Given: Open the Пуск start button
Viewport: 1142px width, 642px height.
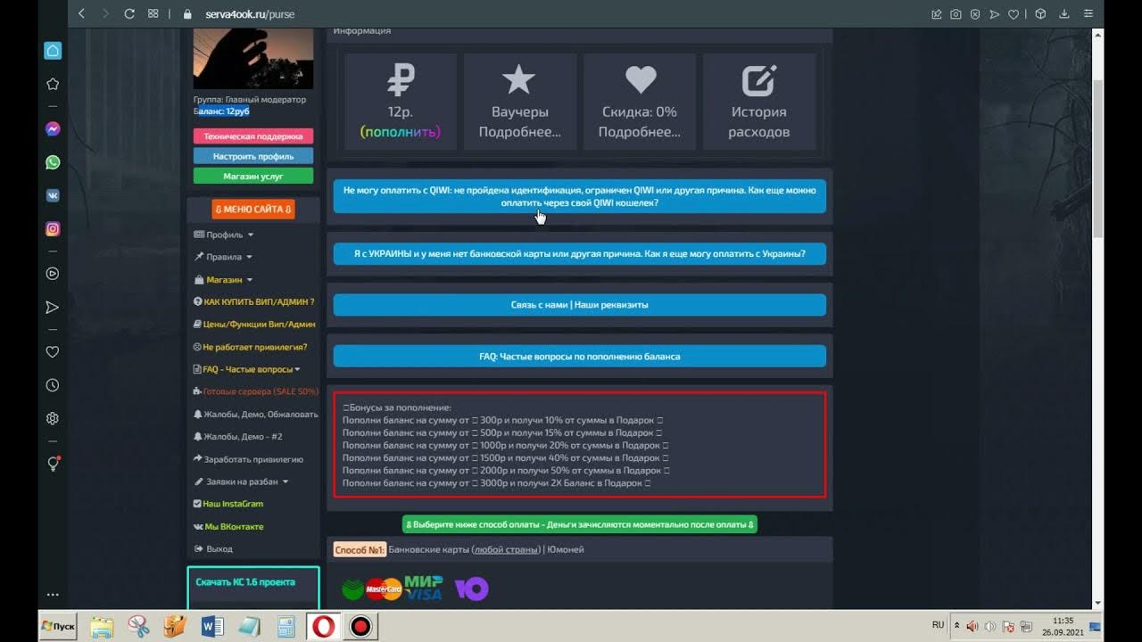Looking at the screenshot, I should click(x=58, y=626).
